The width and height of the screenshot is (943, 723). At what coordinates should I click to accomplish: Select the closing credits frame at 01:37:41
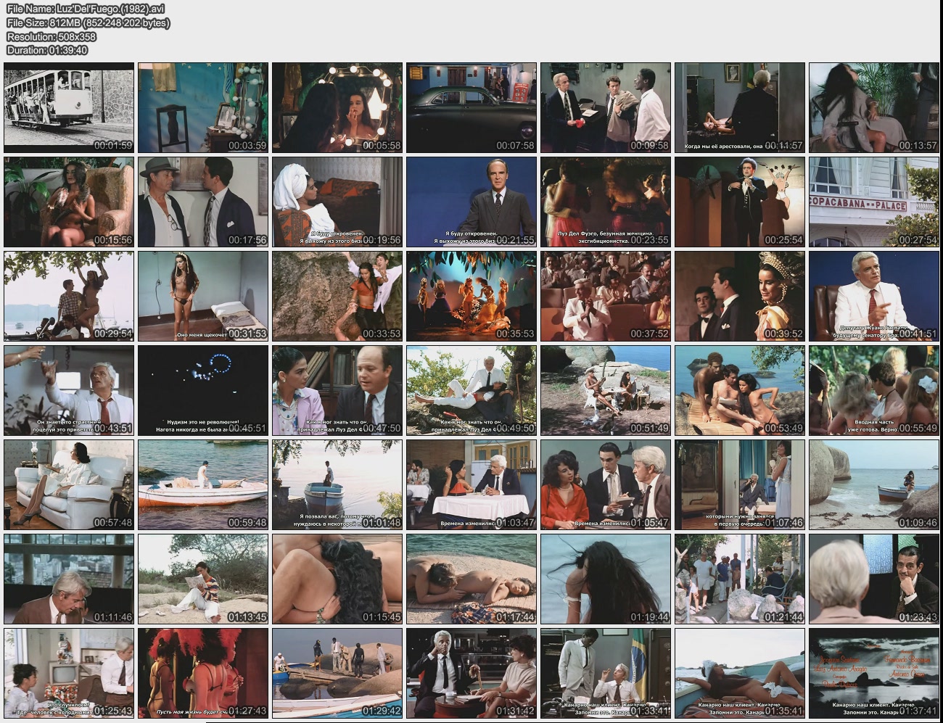pos(874,673)
